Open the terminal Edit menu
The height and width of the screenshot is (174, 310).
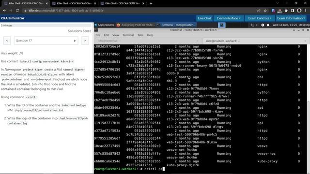107,35
